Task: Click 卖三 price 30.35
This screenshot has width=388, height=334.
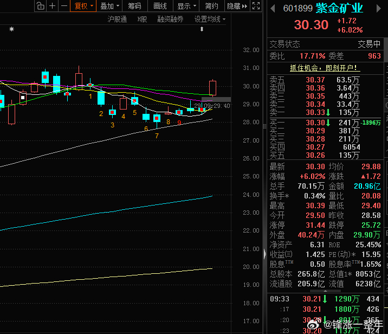Action: point(315,97)
